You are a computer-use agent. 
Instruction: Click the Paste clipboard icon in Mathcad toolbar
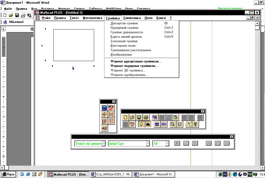[175, 117]
